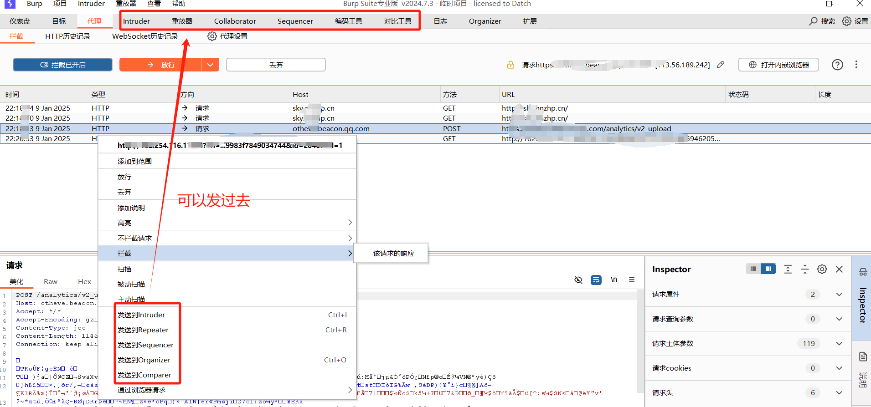
Task: Open proxy settings gear icon
Action: [212, 36]
